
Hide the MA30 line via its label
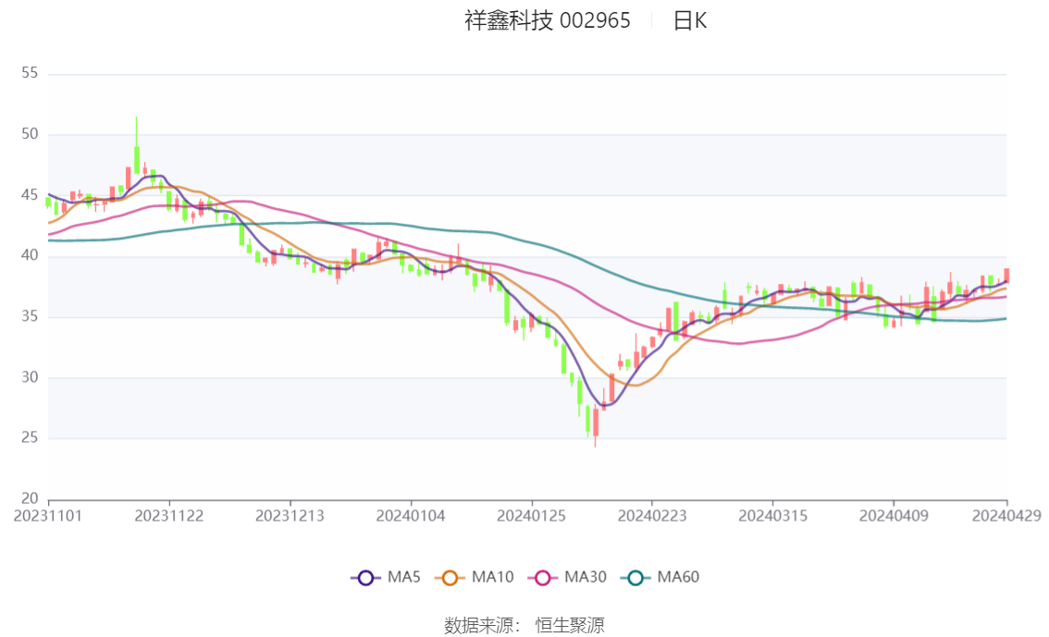pyautogui.click(x=586, y=577)
